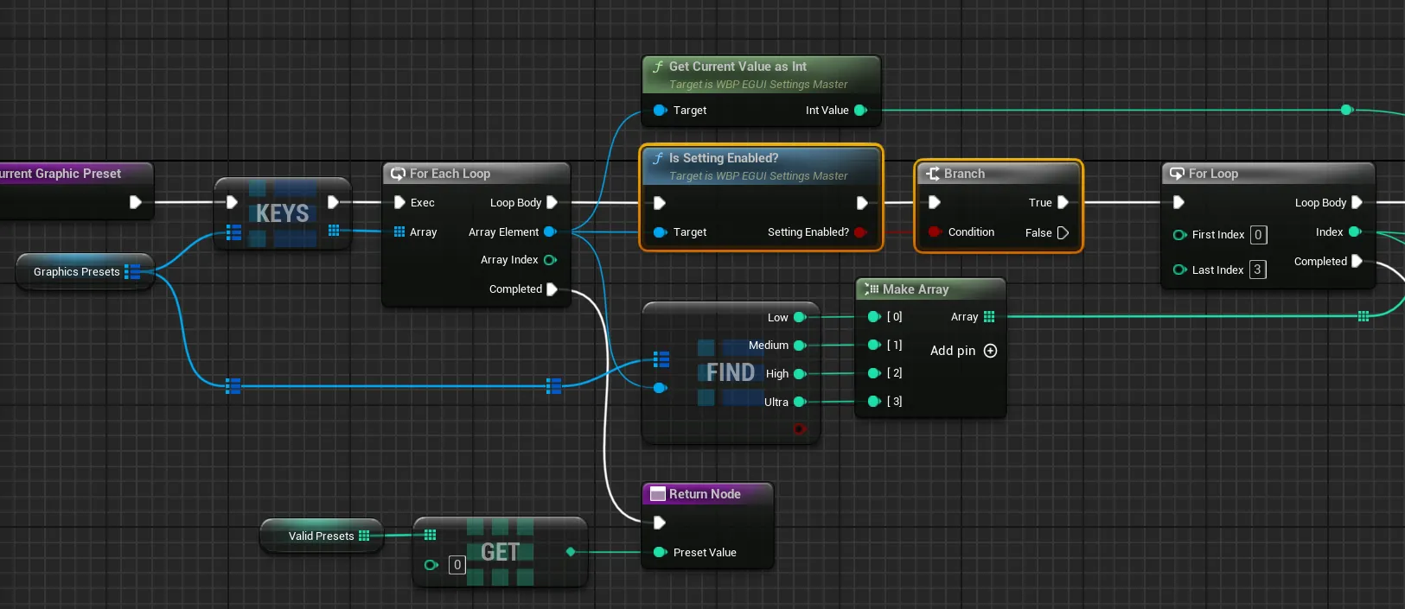The width and height of the screenshot is (1405, 609).
Task: Click Condition pin on Branch node
Action: pos(935,232)
